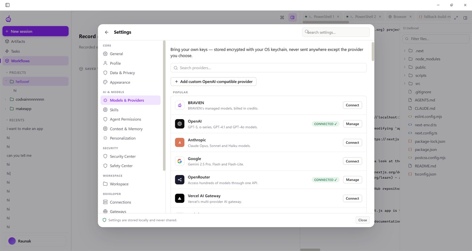Open the Skills settings section
The image size is (472, 251).
[131, 110]
